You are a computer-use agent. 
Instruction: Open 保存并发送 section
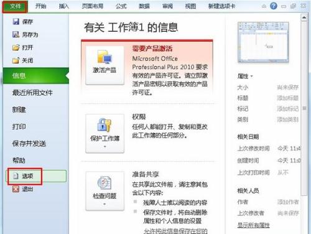(29, 143)
